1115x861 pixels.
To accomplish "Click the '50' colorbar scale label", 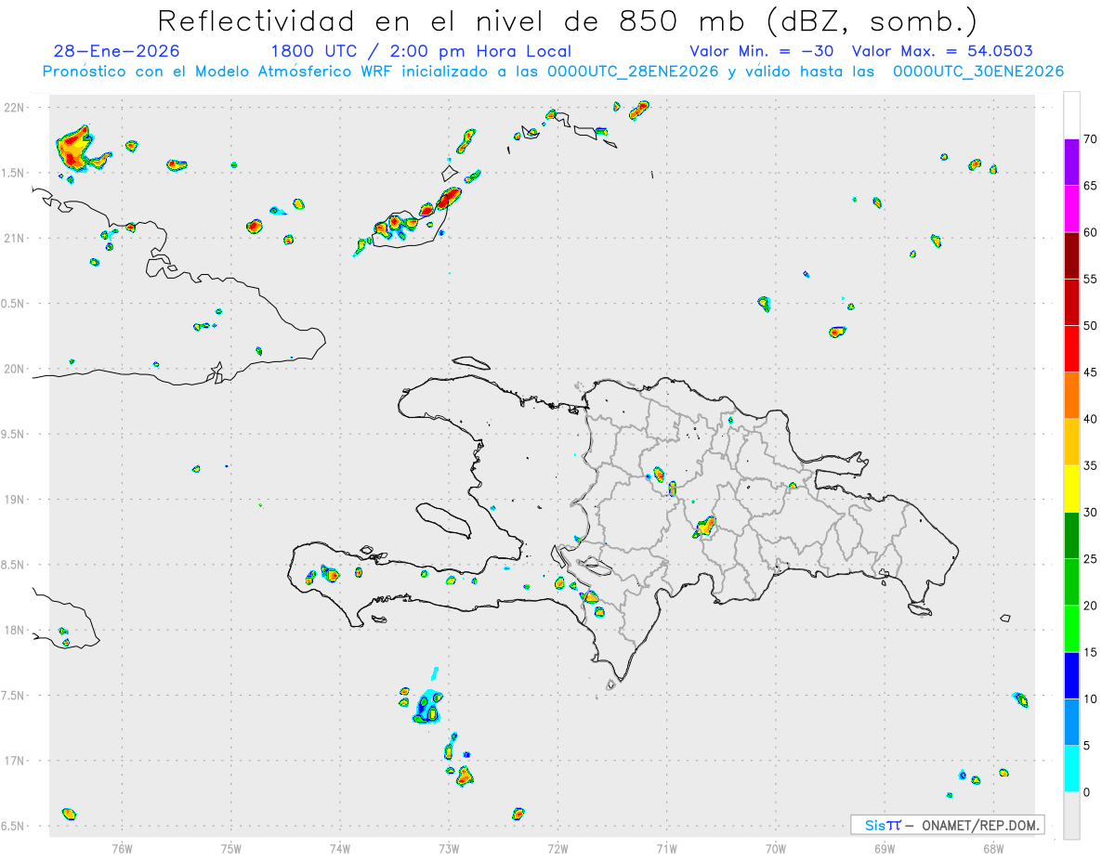I will (x=1090, y=326).
